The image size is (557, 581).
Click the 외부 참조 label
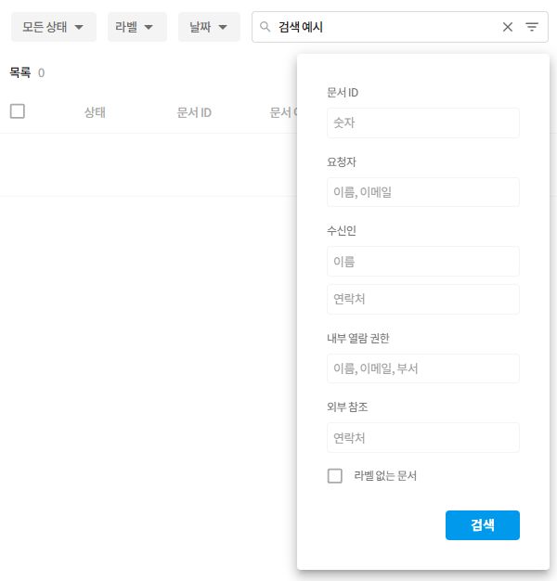point(347,407)
